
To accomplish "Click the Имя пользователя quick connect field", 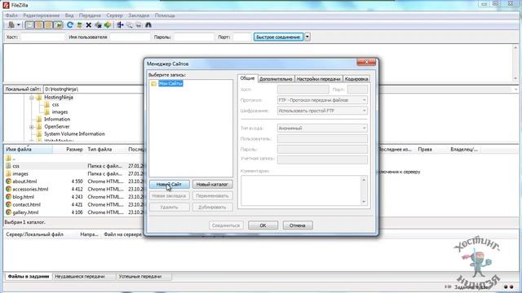I will pos(130,37).
